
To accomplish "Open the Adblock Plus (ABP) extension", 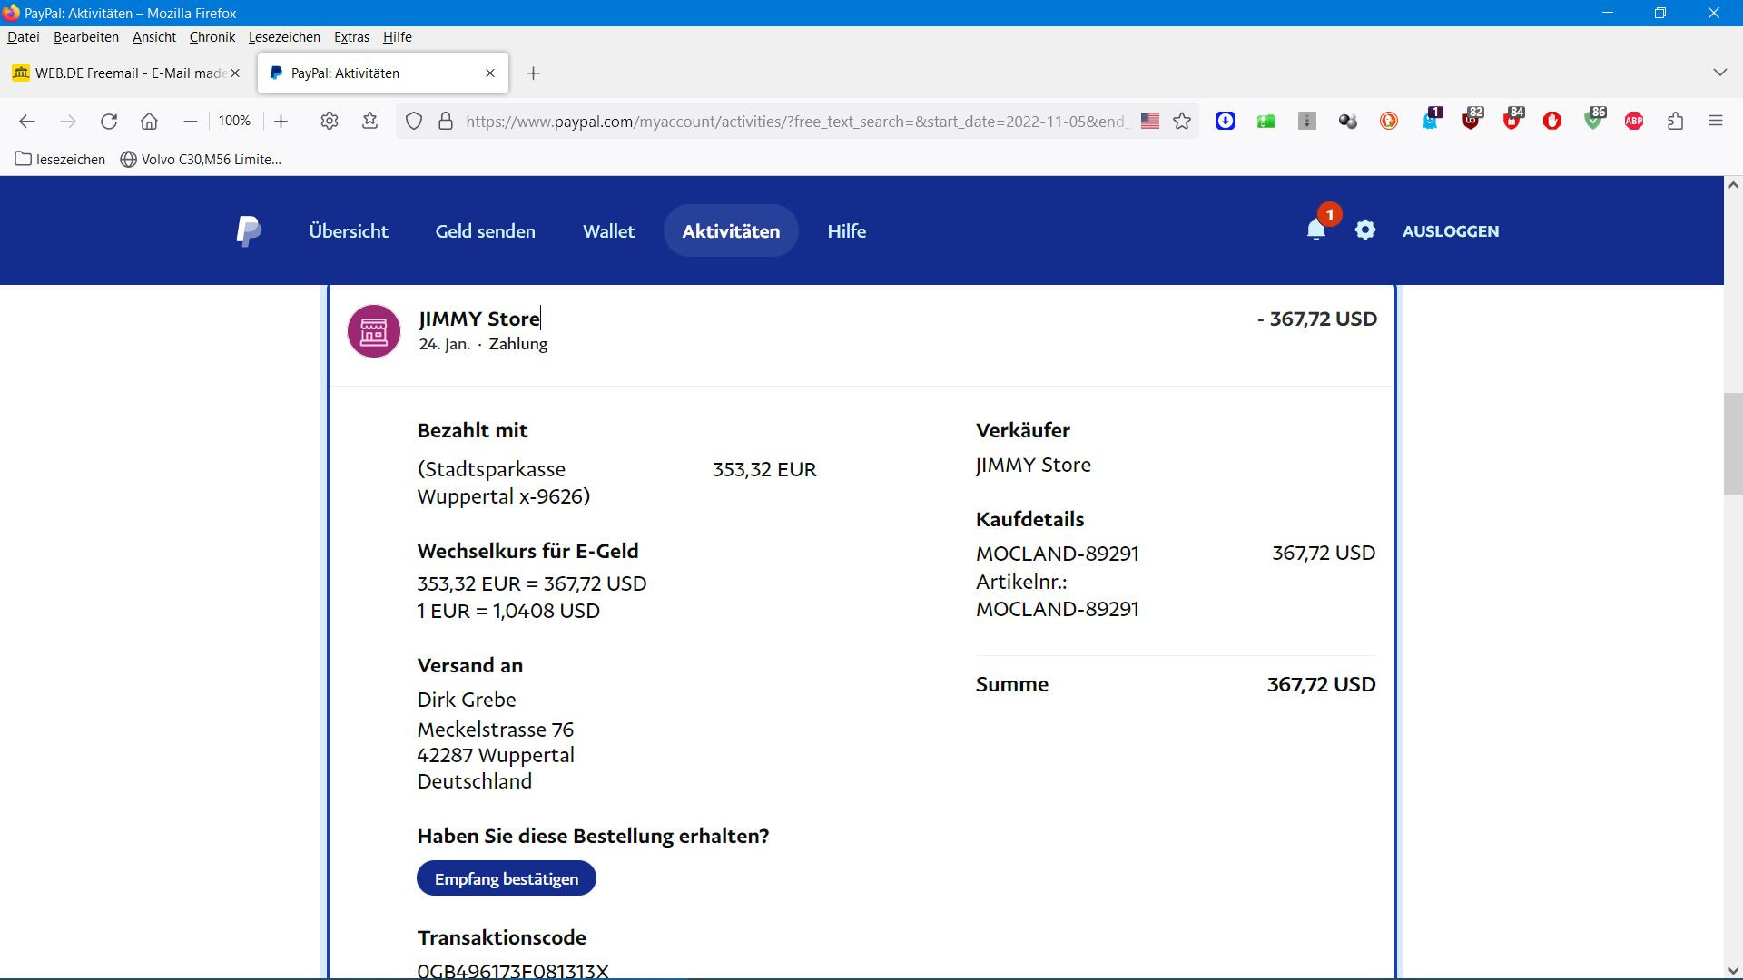I will point(1634,121).
